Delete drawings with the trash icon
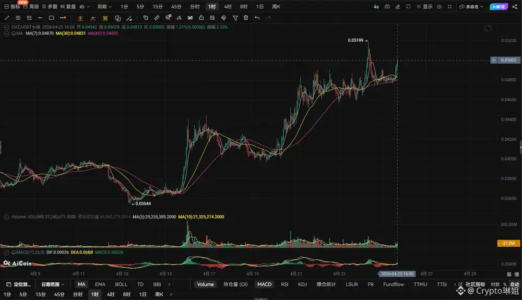Viewport: 522px width, 300px height. point(246,18)
